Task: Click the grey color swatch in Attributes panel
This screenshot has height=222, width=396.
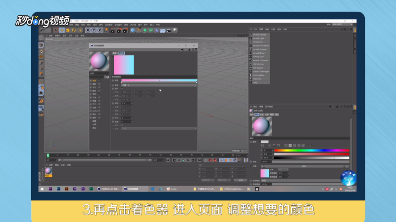Action: [x=265, y=142]
